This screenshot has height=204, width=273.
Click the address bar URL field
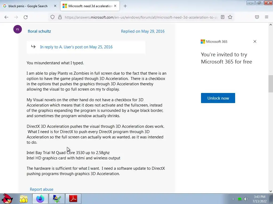[x=141, y=17]
